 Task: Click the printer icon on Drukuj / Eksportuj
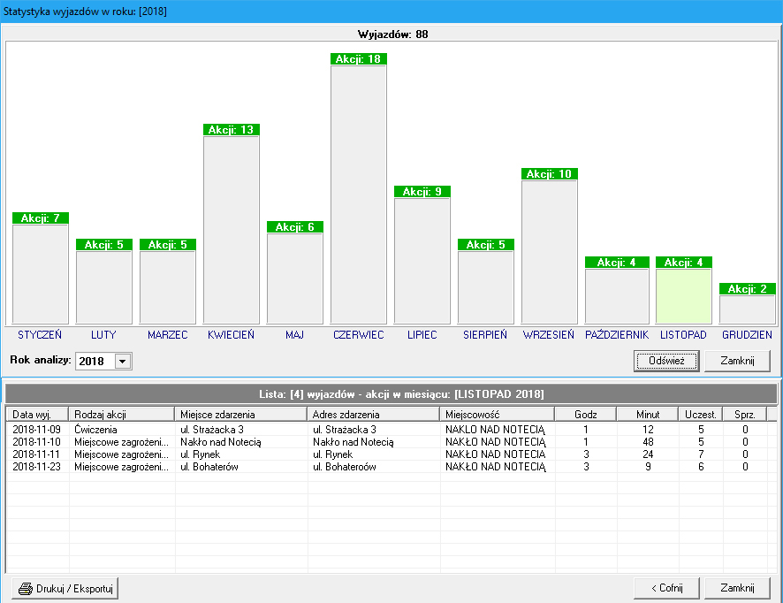[x=26, y=589]
